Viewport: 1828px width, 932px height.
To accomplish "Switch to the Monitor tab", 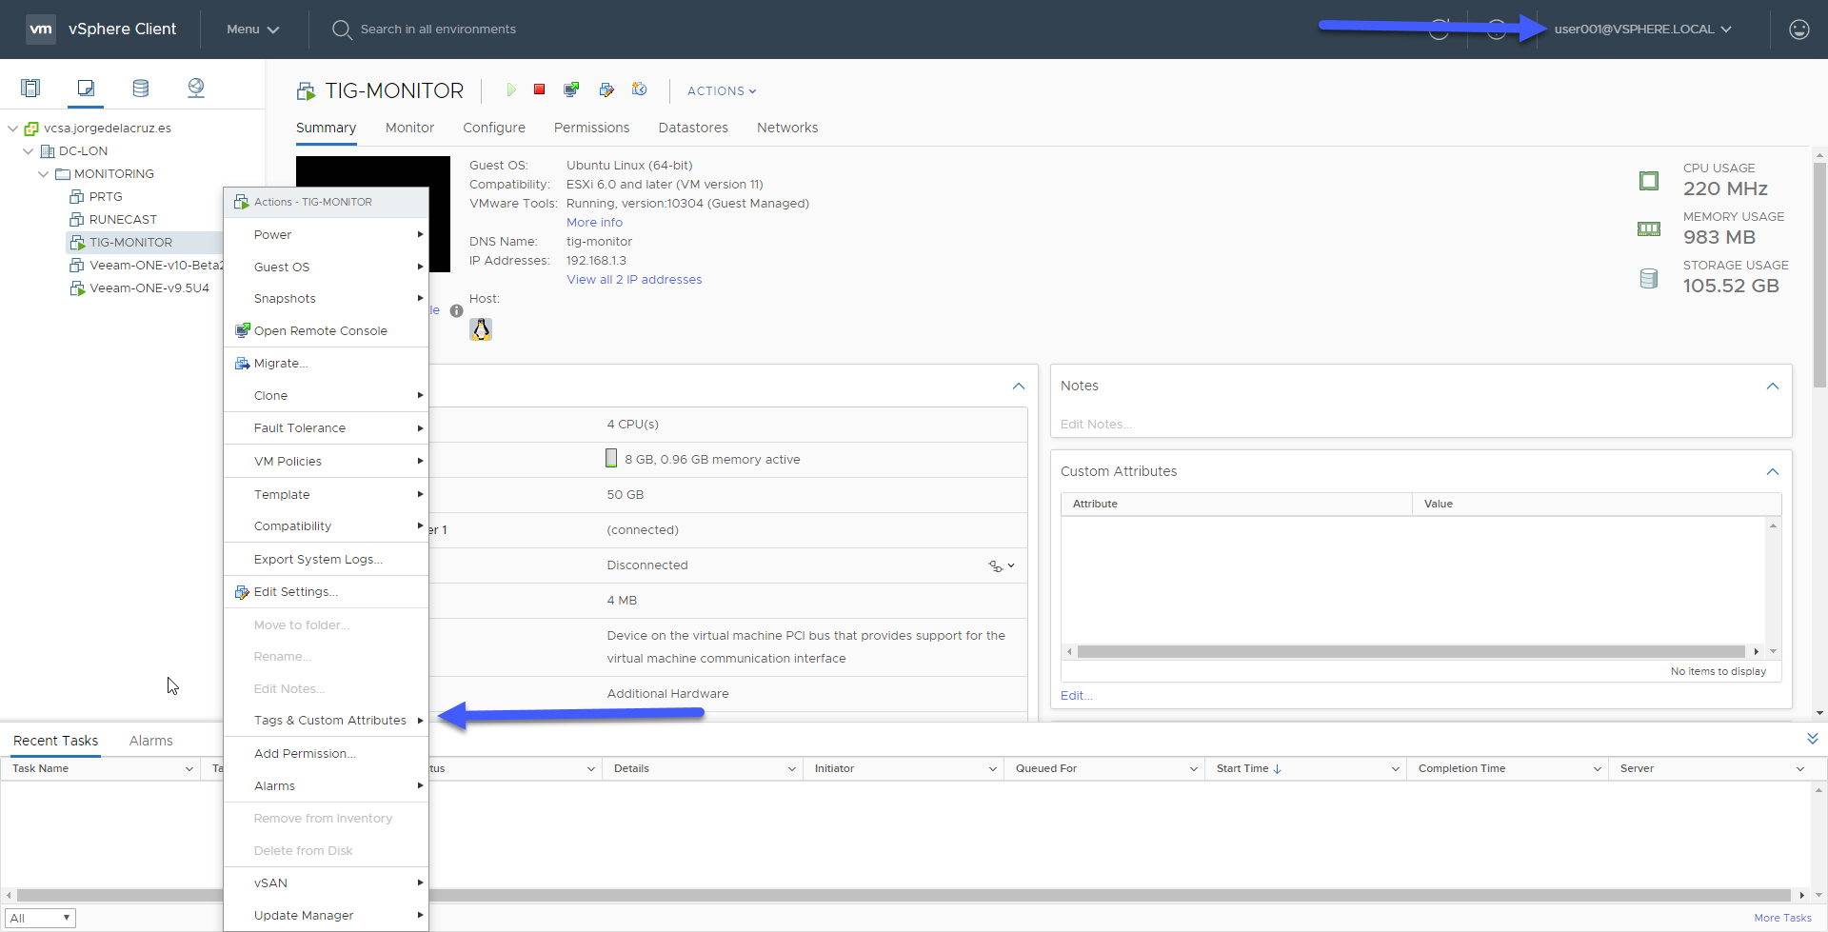I will click(x=409, y=128).
